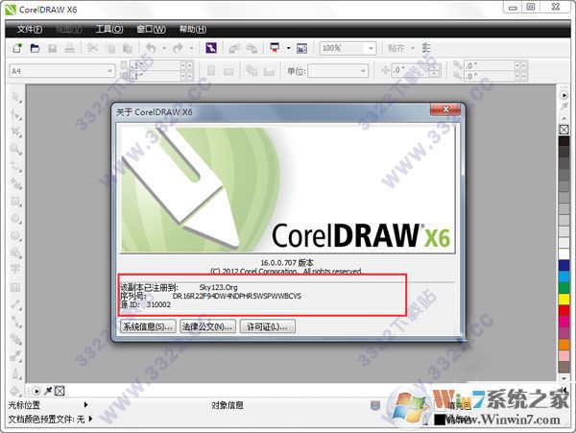Pick the red swatch in color palette
This screenshot has height=433, width=576.
pyautogui.click(x=564, y=310)
